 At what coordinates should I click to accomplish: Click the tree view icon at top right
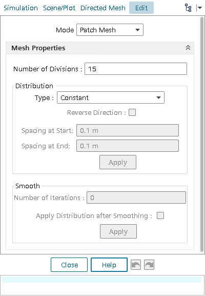[x=188, y=8]
